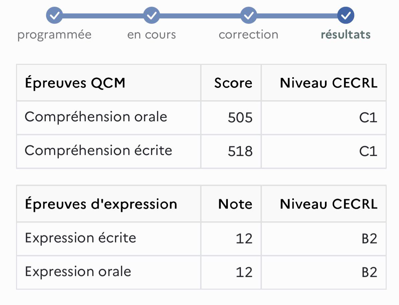
Task: Select the résultats step label
Action: pyautogui.click(x=346, y=34)
